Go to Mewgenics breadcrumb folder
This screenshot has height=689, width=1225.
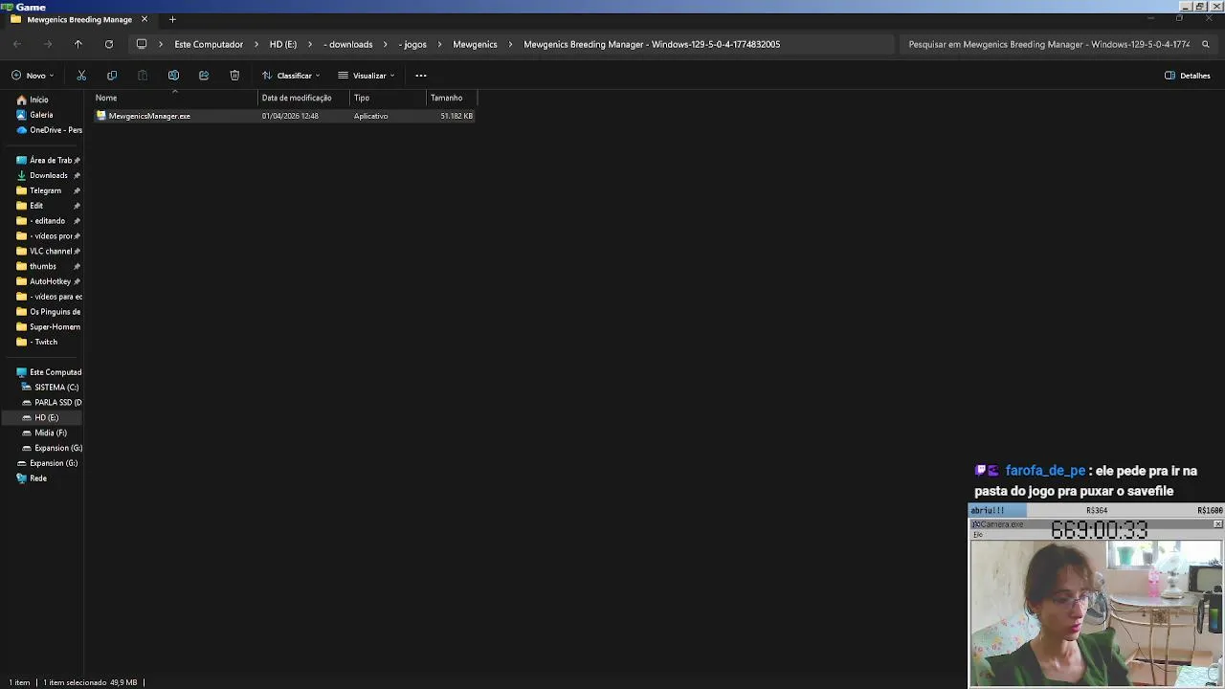coord(475,44)
